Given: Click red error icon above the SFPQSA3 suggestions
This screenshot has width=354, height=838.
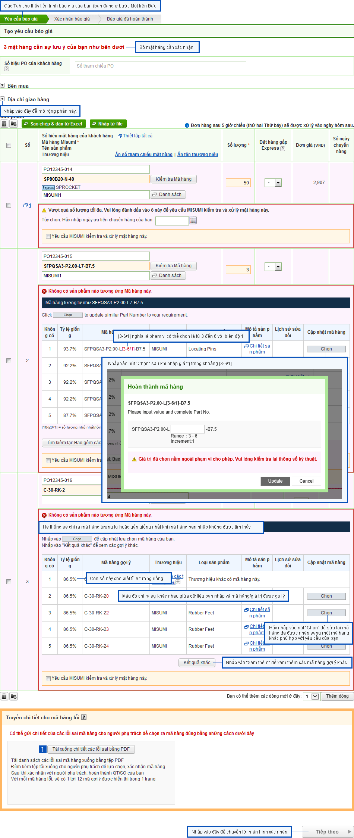Looking at the screenshot, I should [44, 291].
